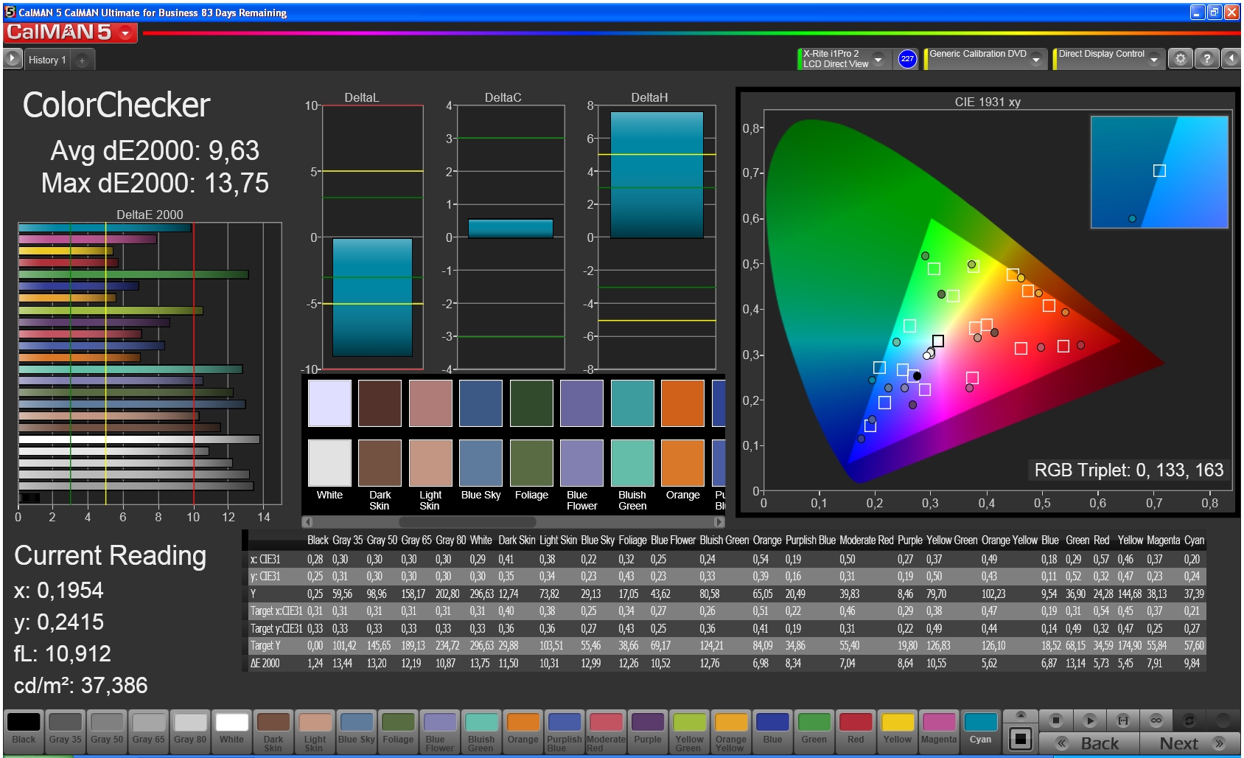Select the Black swatch in bottom strip

point(24,731)
